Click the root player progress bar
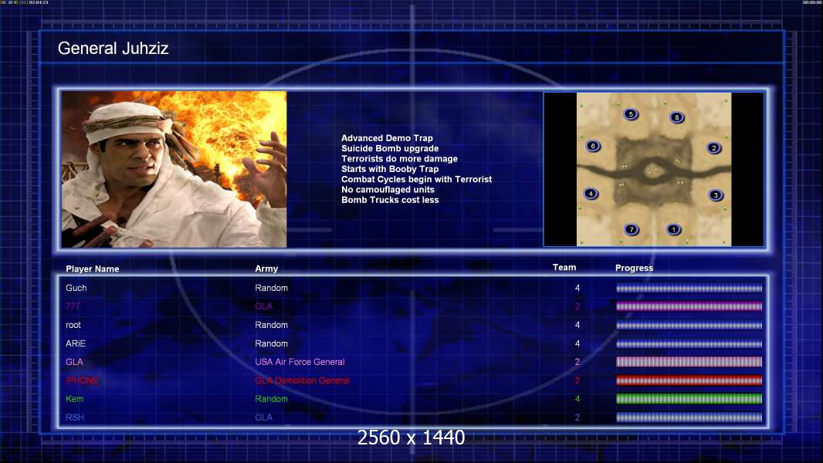Image resolution: width=823 pixels, height=463 pixels. click(x=689, y=325)
